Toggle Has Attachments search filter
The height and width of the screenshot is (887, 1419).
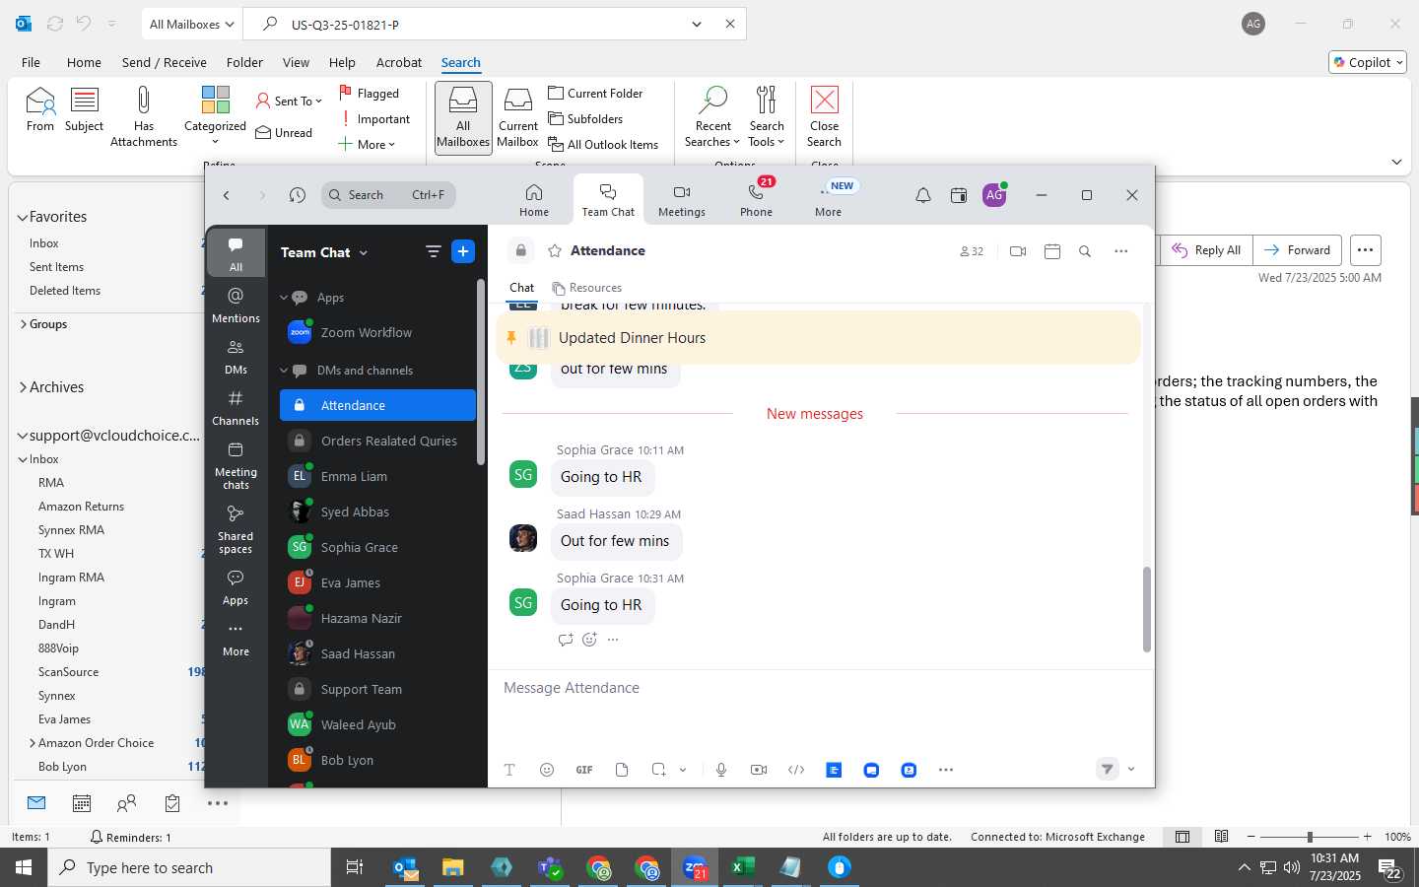click(x=144, y=117)
